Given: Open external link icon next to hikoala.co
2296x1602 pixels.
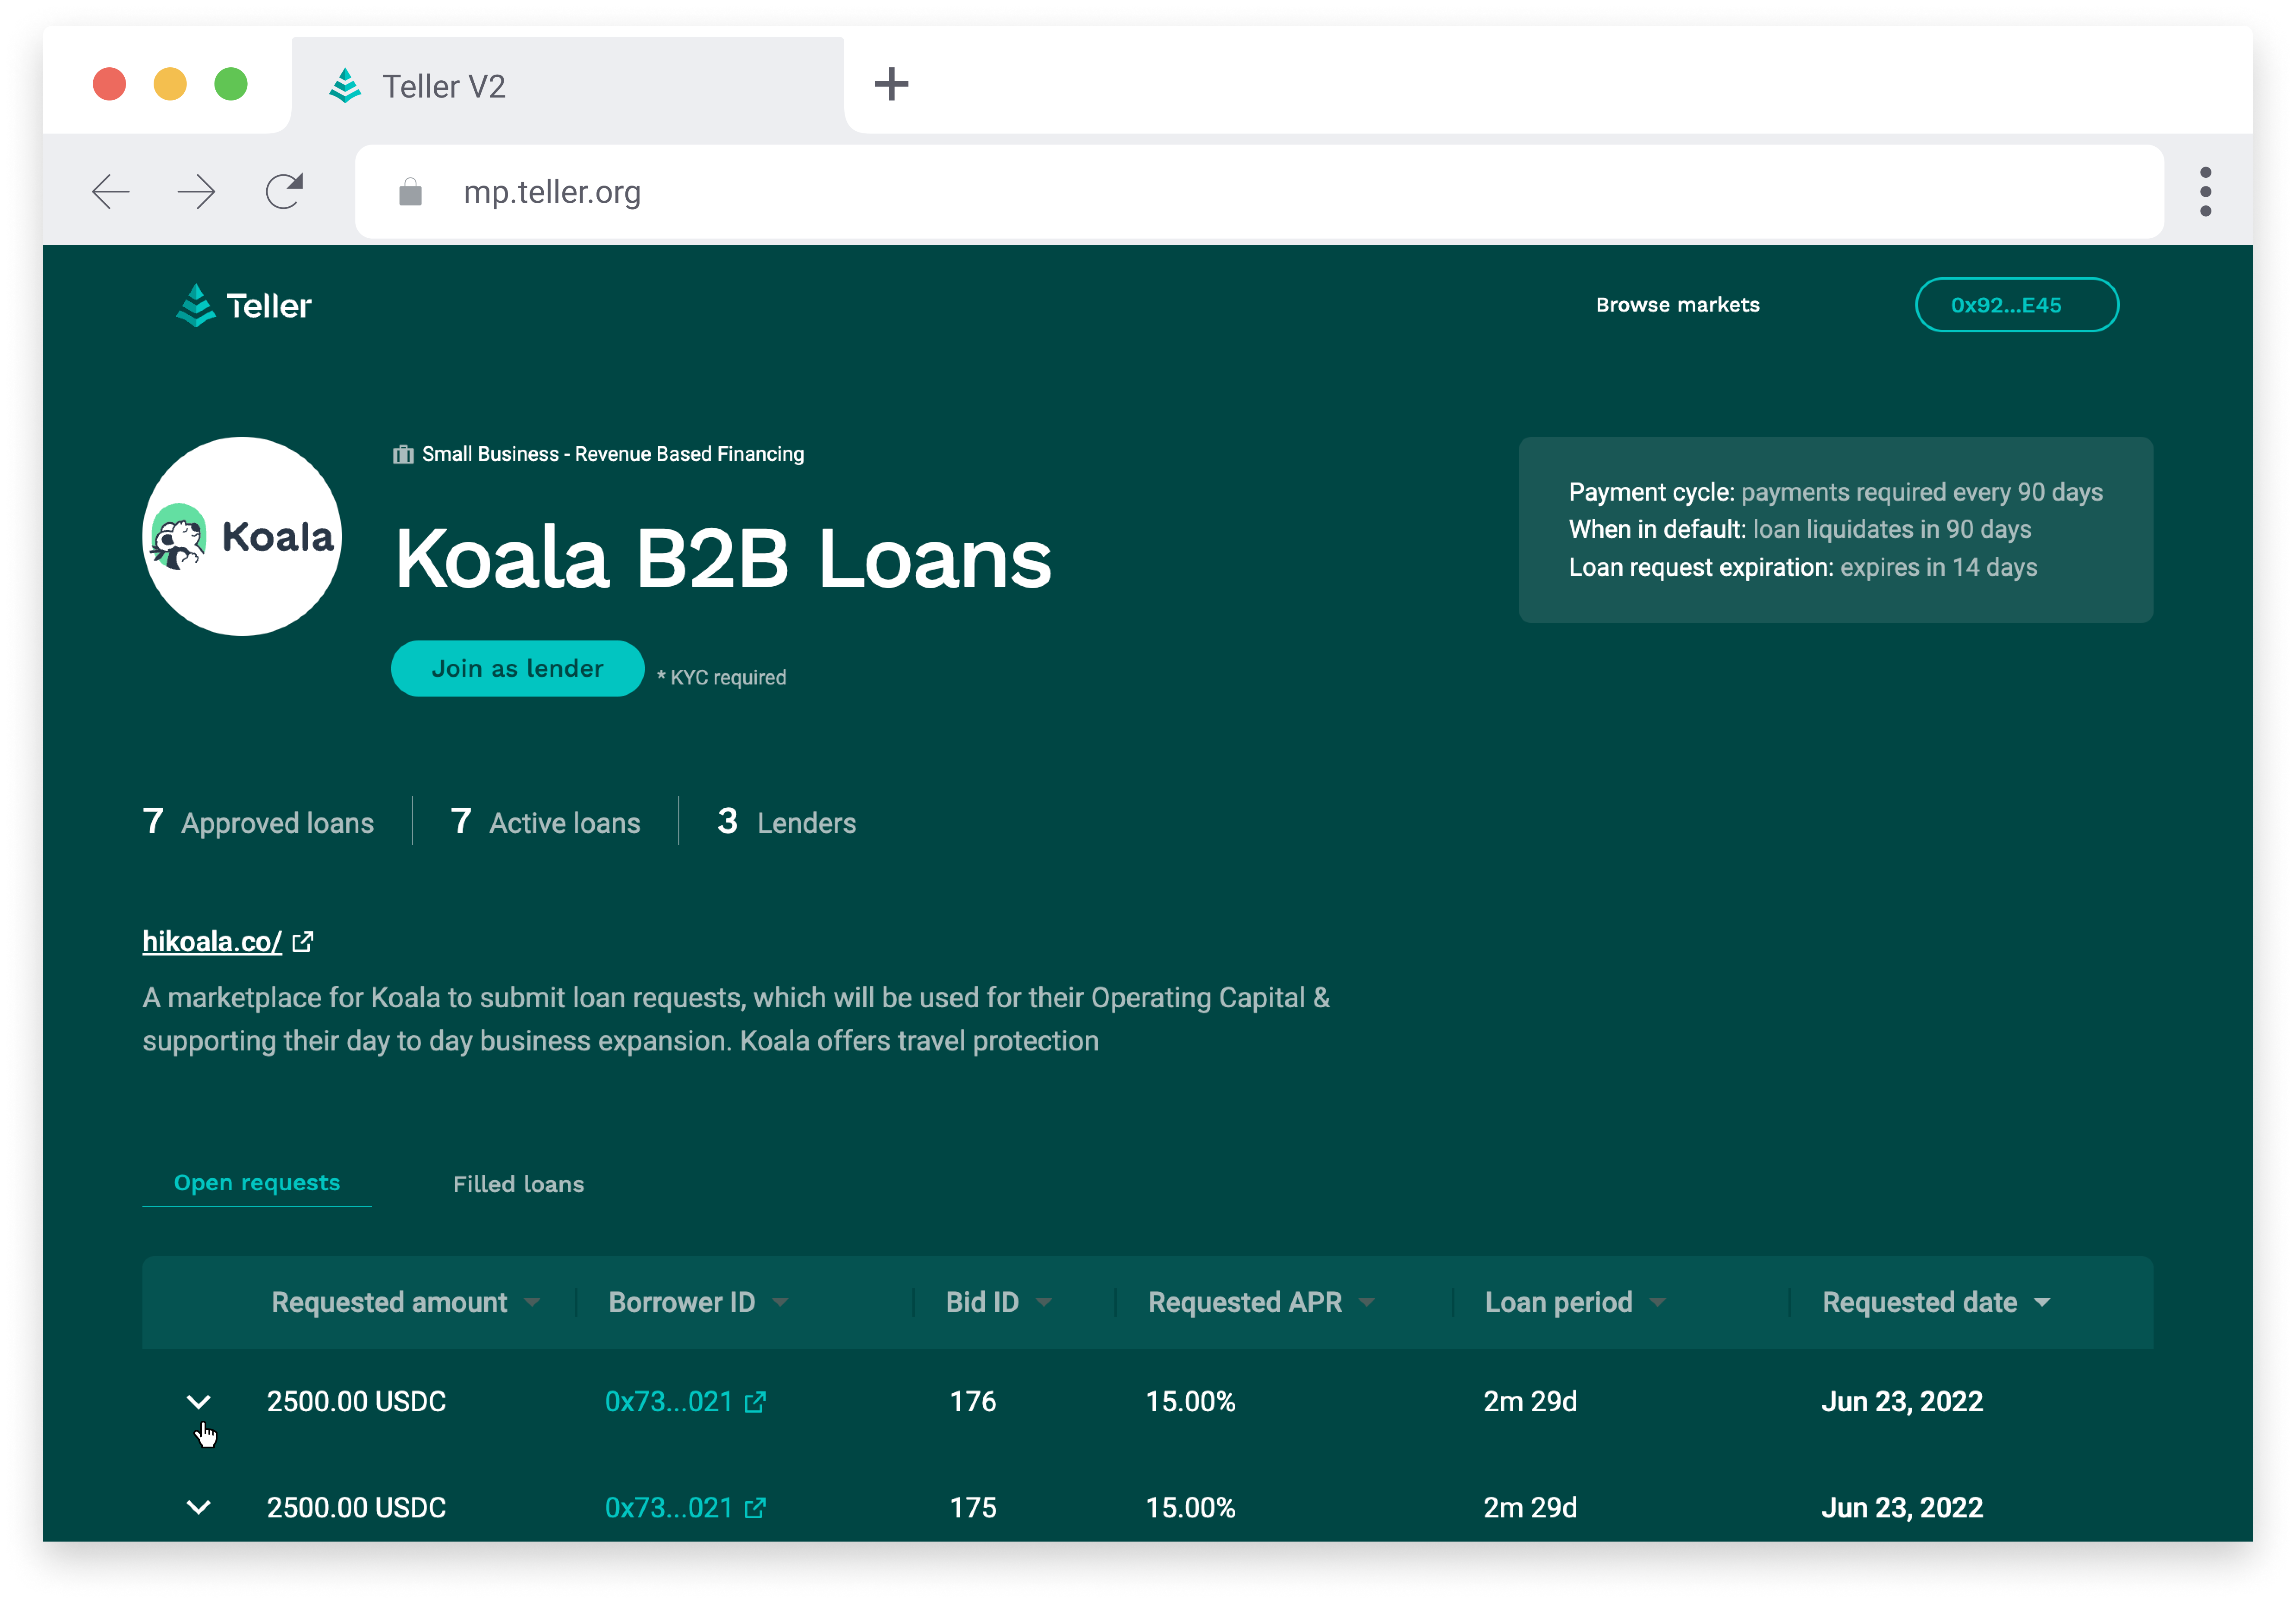Looking at the screenshot, I should click(302, 942).
